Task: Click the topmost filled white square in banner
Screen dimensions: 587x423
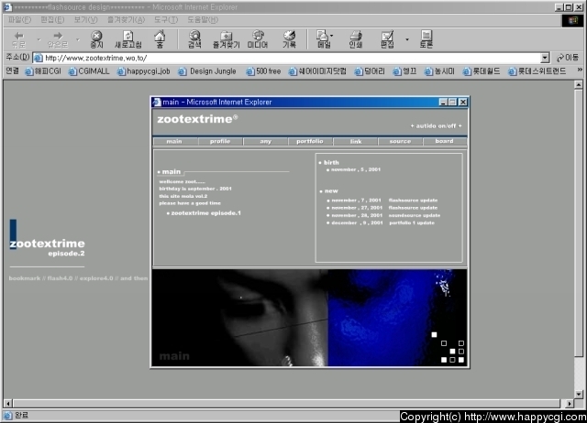Action: [x=434, y=335]
